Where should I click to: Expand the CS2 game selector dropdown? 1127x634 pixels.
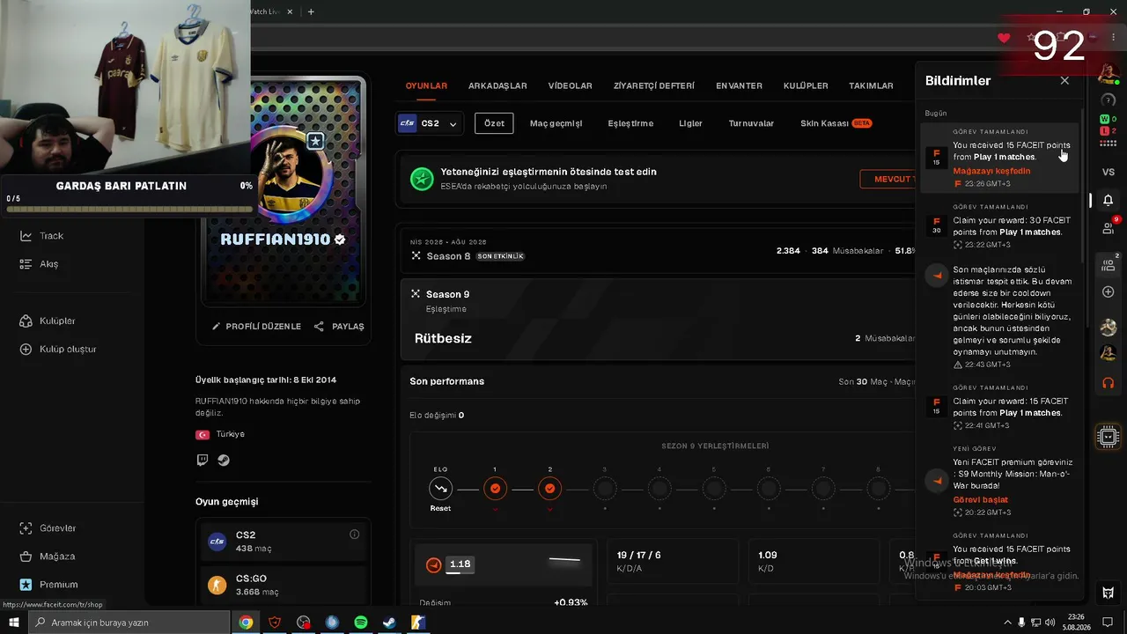pyautogui.click(x=430, y=123)
